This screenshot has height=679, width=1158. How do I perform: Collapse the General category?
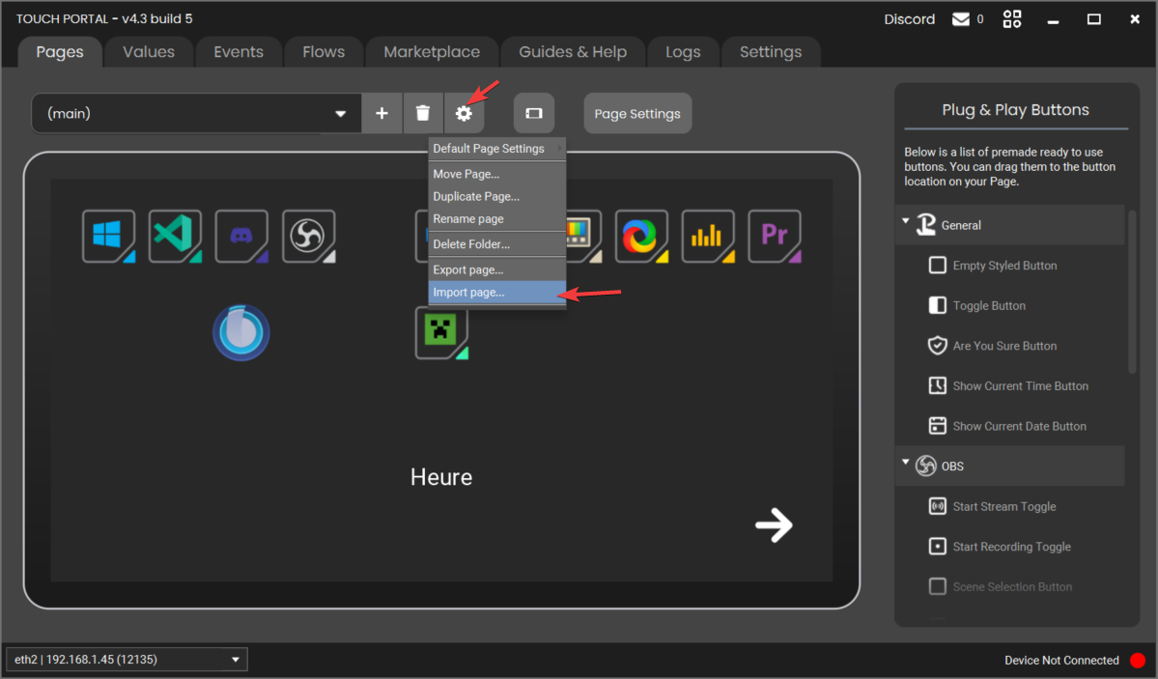point(905,221)
